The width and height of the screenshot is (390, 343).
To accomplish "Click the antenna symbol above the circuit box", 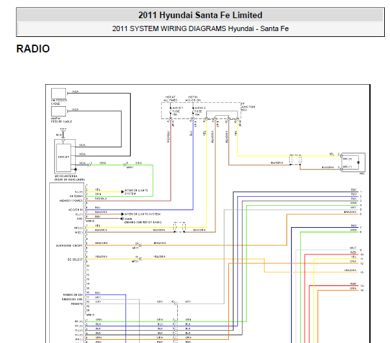I will coord(63,133).
